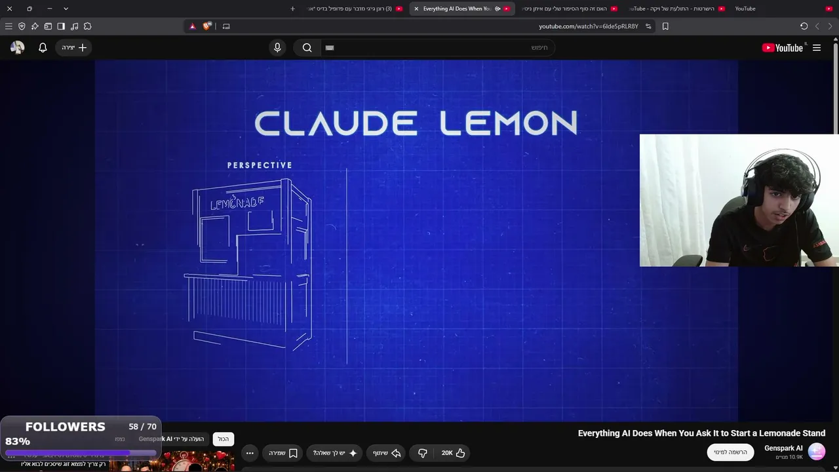Switch to the plain 'YouTube' tab
This screenshot has height=472, width=839.
click(783, 9)
